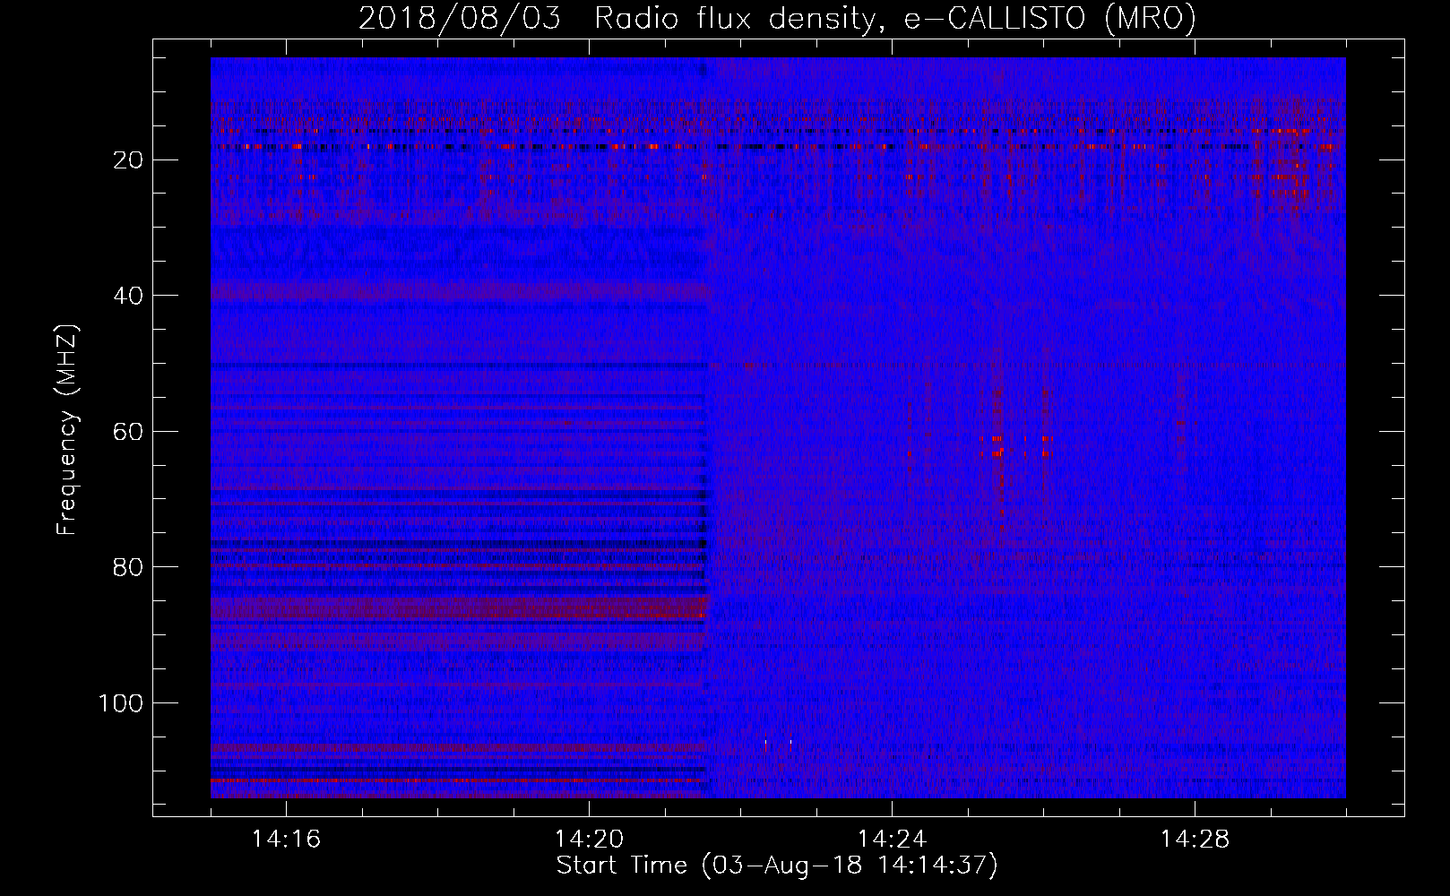Click the 60 MHz frequency tick label
Image resolution: width=1450 pixels, height=896 pixels.
click(x=128, y=432)
